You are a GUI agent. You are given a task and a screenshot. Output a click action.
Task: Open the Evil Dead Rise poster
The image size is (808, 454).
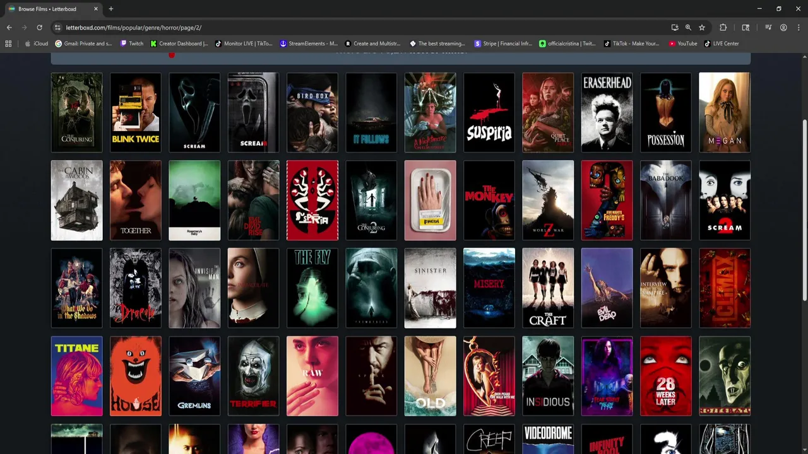[253, 201]
